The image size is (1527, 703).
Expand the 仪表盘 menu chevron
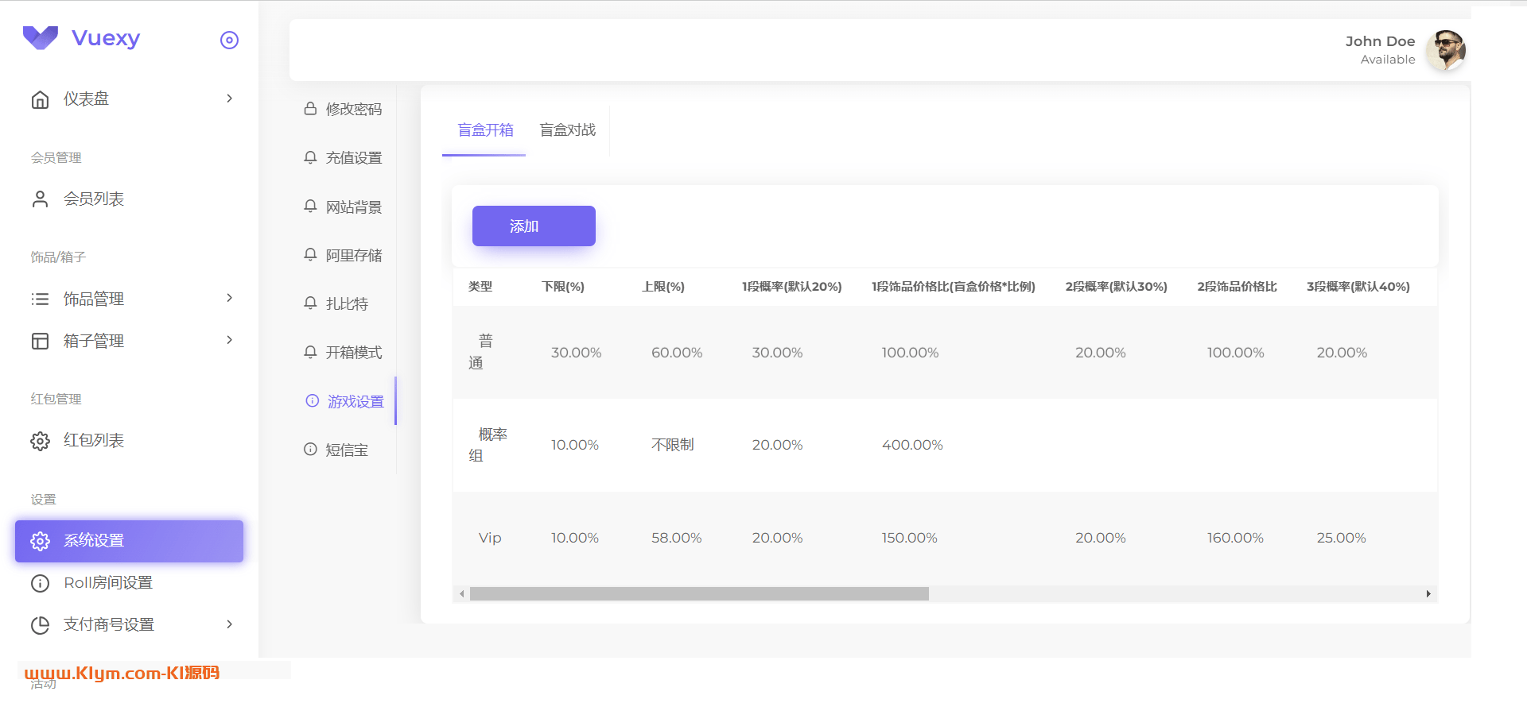point(229,98)
